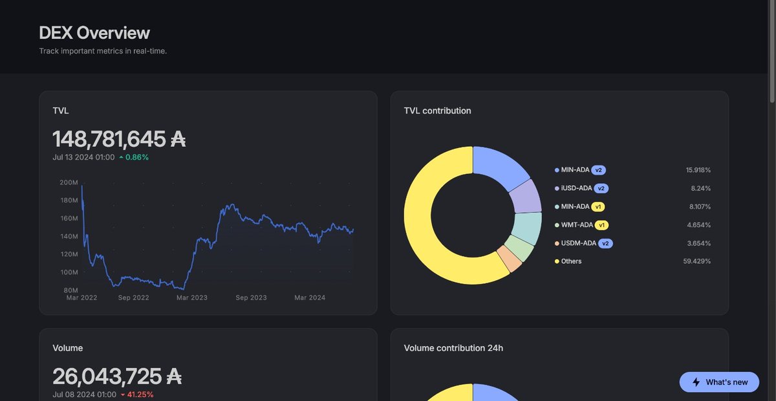Click the Sep 2022 axis label

click(133, 298)
